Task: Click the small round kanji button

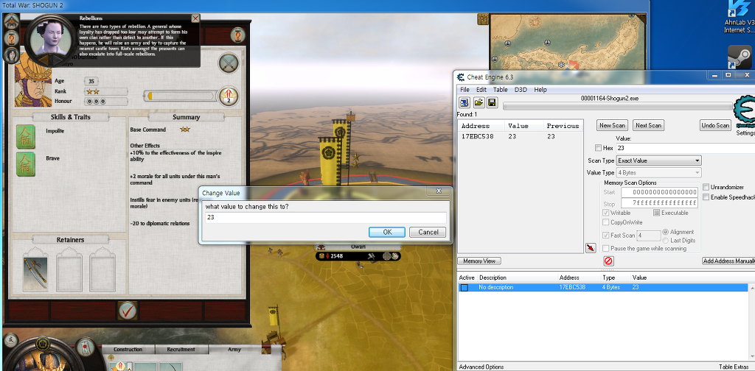Action: click(x=9, y=340)
